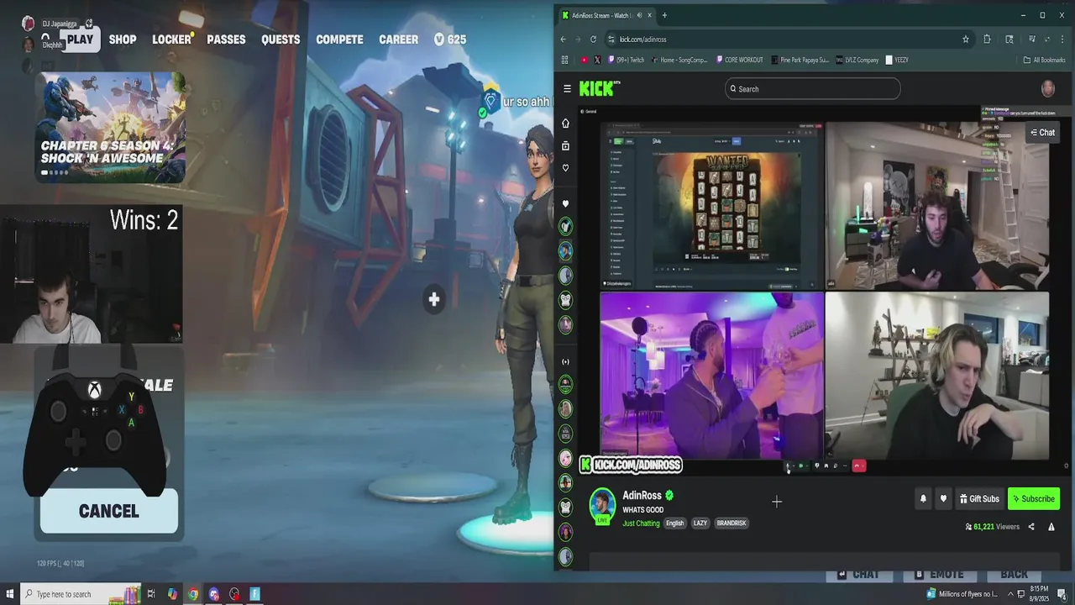Open the LVLZ Company bookmark
1075x605 pixels.
click(857, 60)
